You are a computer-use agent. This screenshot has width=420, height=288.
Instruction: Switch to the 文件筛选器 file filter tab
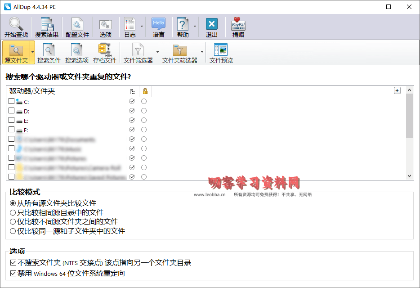pyautogui.click(x=138, y=53)
